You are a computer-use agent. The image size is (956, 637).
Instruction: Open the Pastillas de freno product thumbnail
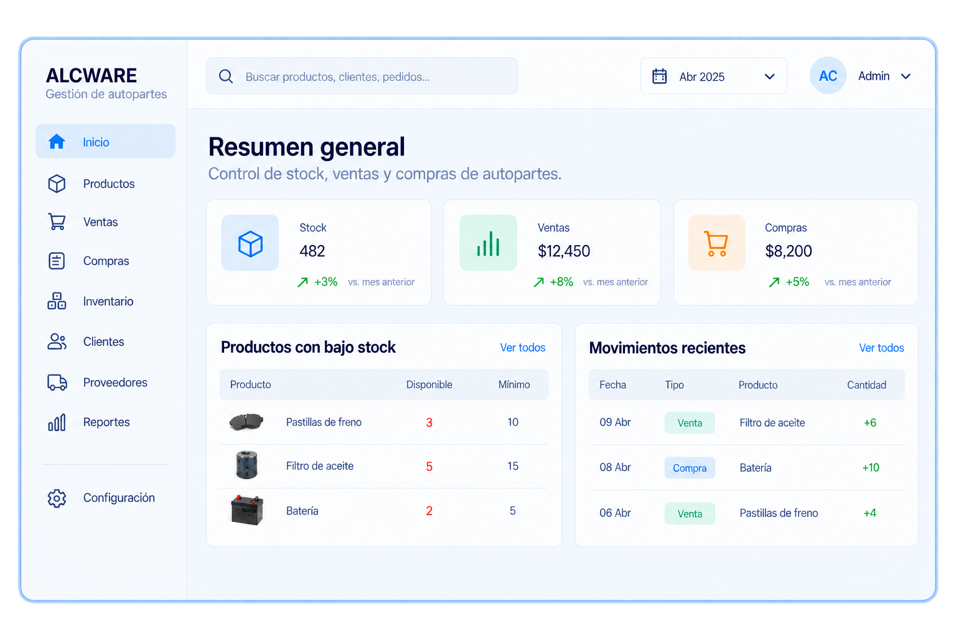(x=246, y=422)
